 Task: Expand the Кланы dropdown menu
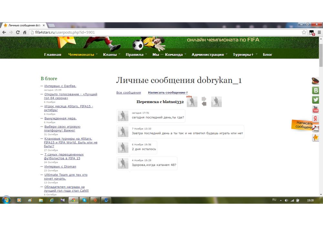[110, 55]
